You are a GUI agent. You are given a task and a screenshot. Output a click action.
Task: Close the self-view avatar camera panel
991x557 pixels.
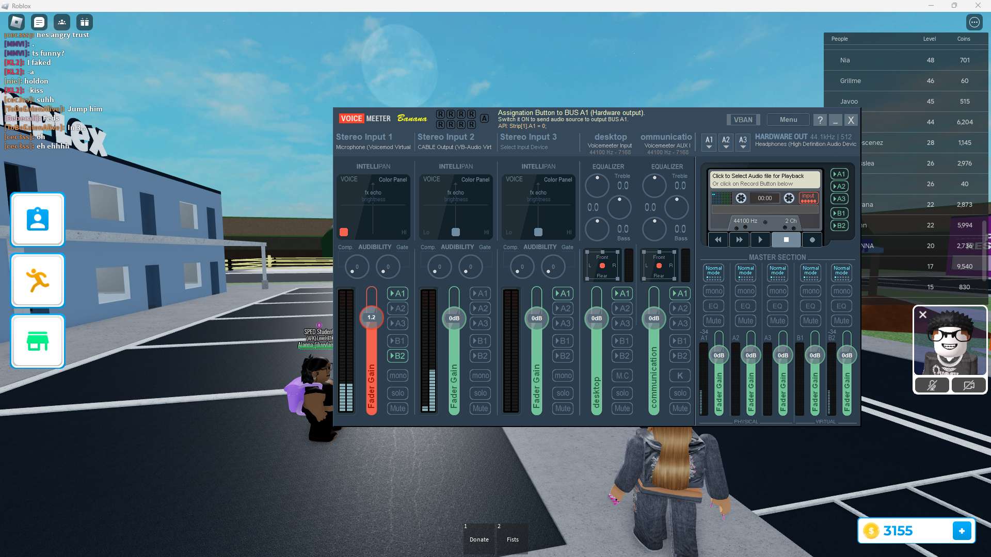[923, 315]
